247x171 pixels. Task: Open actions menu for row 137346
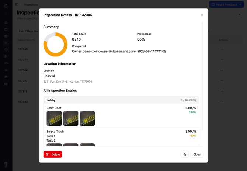(222, 70)
